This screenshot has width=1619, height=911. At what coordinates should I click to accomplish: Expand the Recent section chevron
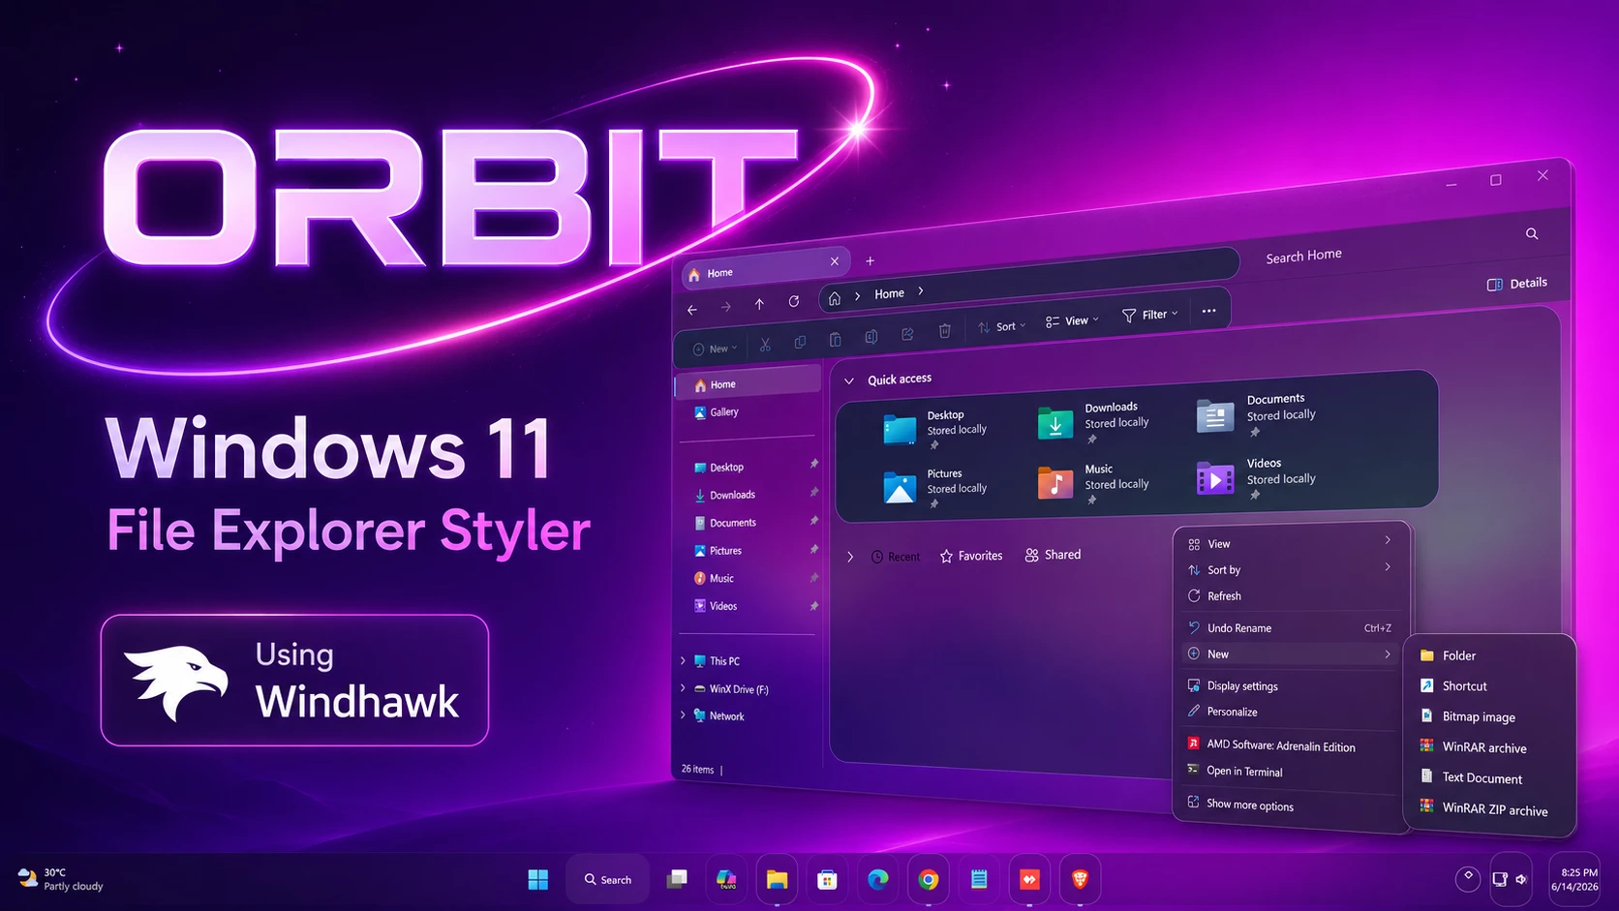tap(850, 558)
